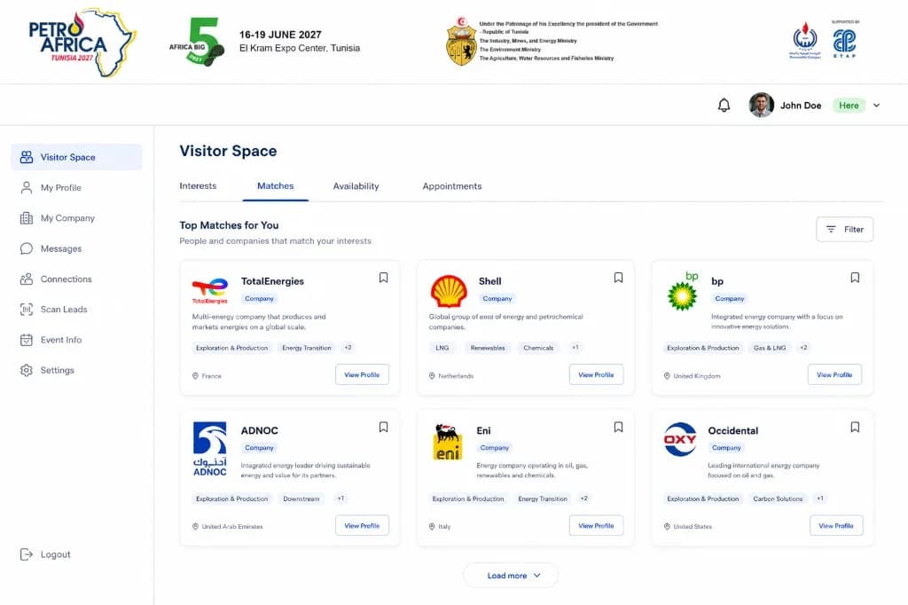View Profile of TotalEnergies
908x605 pixels.
(x=362, y=375)
